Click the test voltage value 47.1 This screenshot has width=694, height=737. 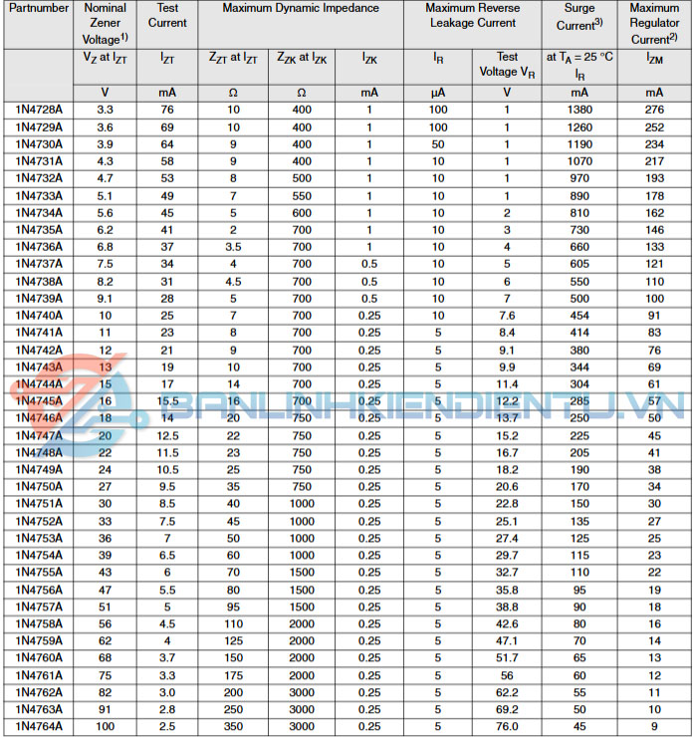(507, 640)
